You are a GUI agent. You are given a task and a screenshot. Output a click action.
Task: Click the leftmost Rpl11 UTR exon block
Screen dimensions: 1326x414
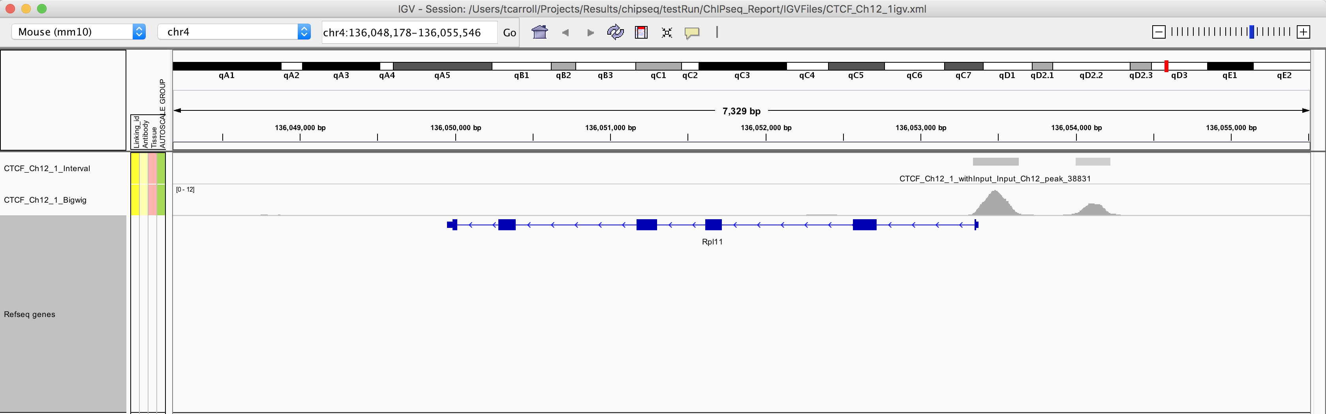click(452, 225)
